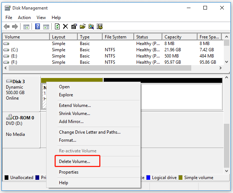Toggle the console tree pane icon
The width and height of the screenshot is (233, 193).
(x=26, y=27)
